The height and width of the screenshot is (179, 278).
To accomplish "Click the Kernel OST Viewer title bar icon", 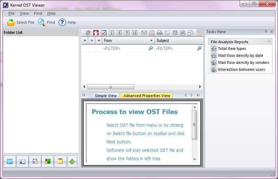I will pos(6,5).
